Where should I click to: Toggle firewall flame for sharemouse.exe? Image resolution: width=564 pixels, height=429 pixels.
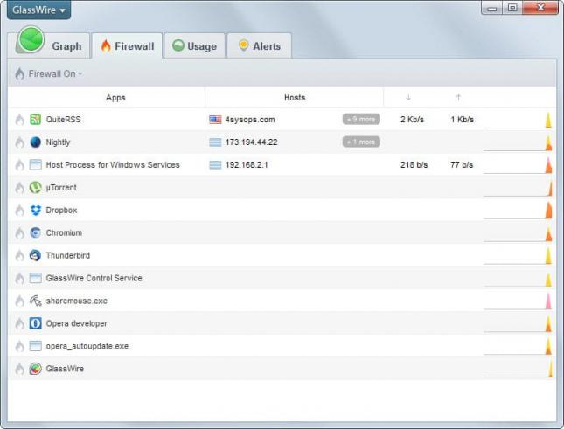[20, 301]
